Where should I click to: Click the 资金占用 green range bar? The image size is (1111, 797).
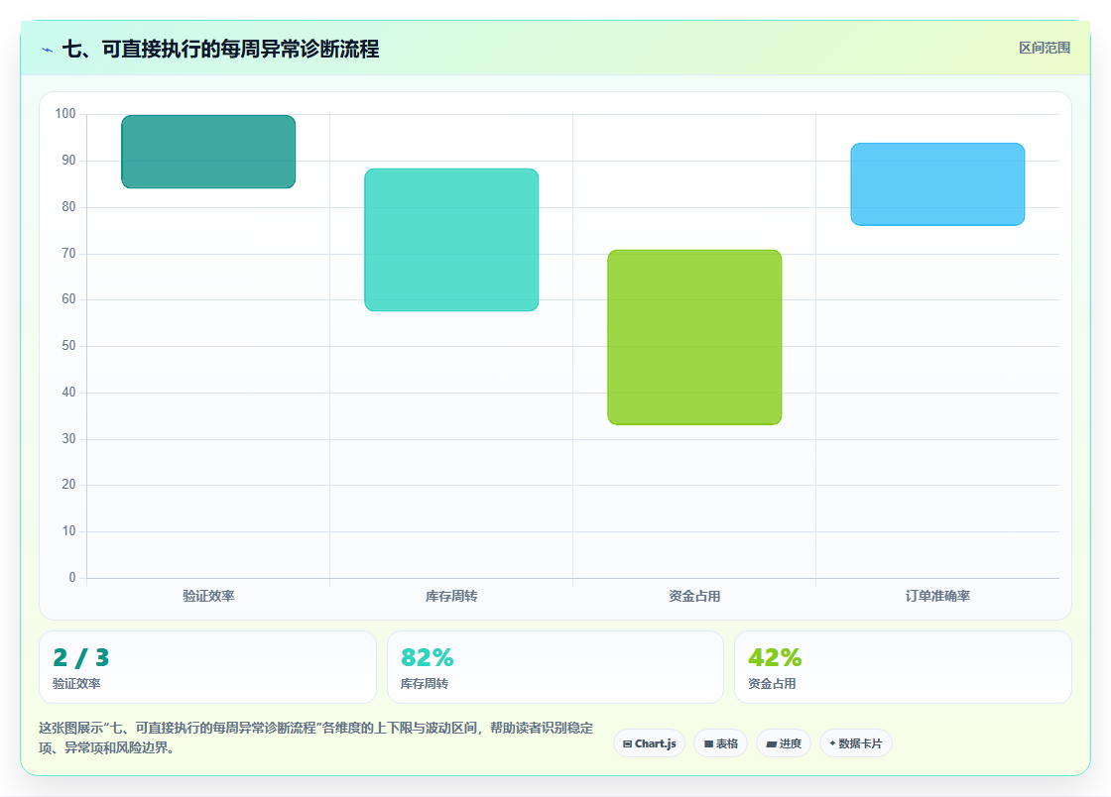pos(694,337)
